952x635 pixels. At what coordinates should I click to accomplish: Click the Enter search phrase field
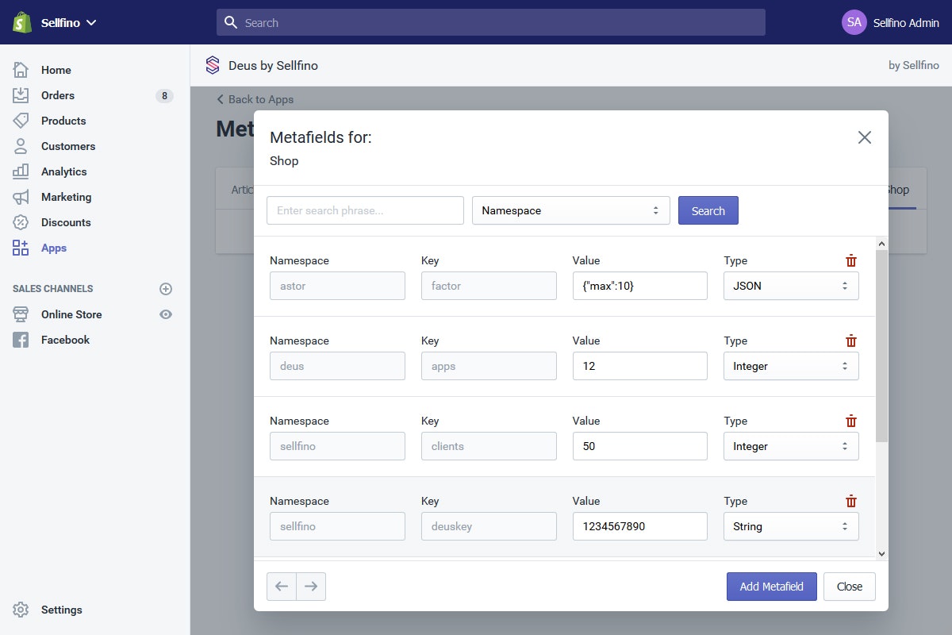click(x=365, y=210)
